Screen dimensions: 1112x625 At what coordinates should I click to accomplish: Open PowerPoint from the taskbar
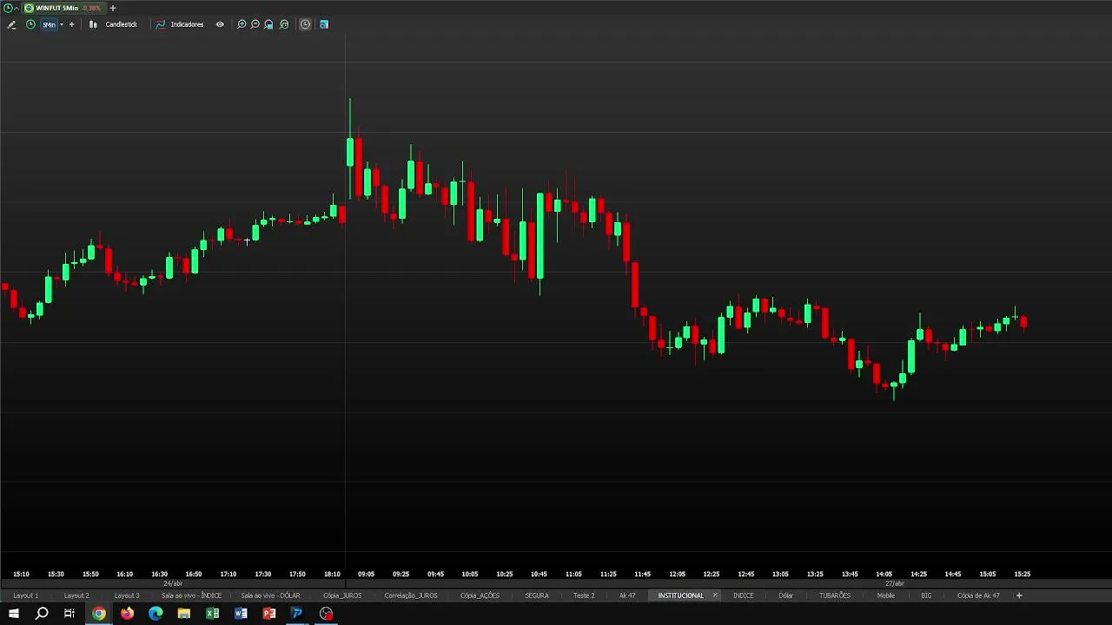click(x=269, y=614)
